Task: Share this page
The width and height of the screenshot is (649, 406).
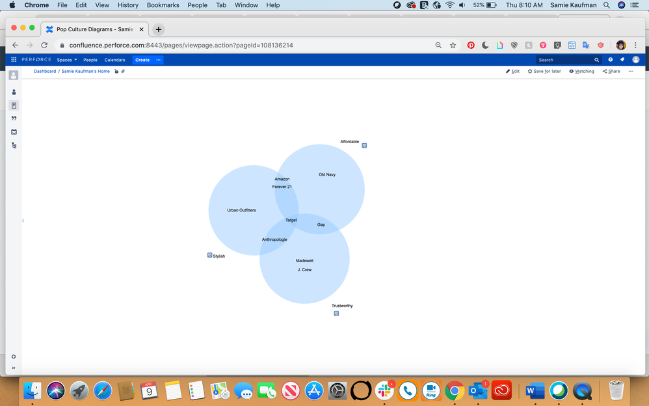Action: (x=611, y=72)
